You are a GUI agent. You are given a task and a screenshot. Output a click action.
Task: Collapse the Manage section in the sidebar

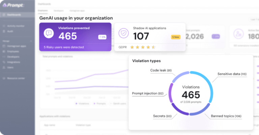pyautogui.click(x=31, y=41)
